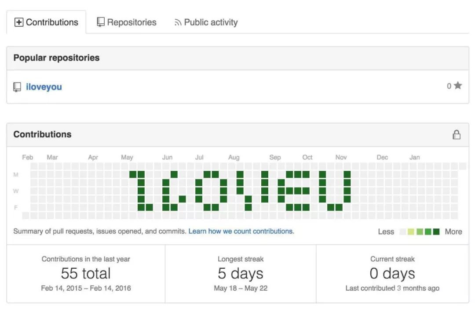Click the Popular repositories header
Image resolution: width=475 pixels, height=314 pixels.
56,58
